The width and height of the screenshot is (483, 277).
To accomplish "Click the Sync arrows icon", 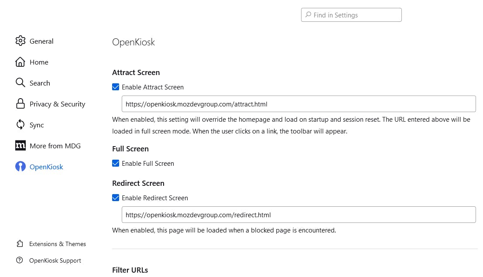I will 20,125.
